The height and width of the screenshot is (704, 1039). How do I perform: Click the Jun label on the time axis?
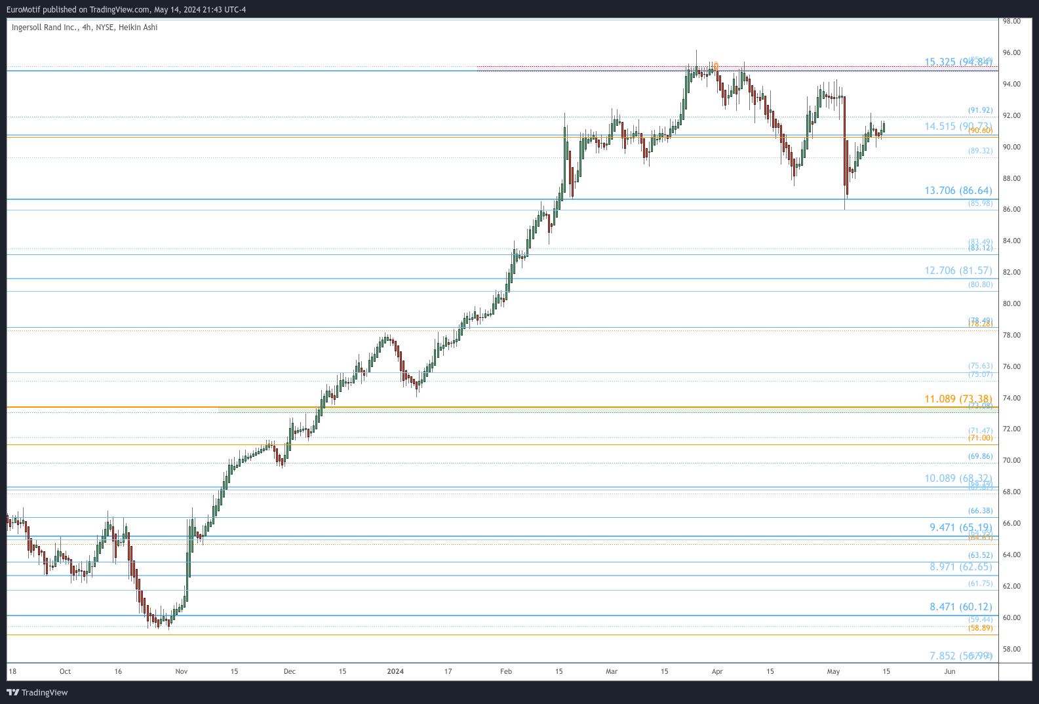click(950, 671)
